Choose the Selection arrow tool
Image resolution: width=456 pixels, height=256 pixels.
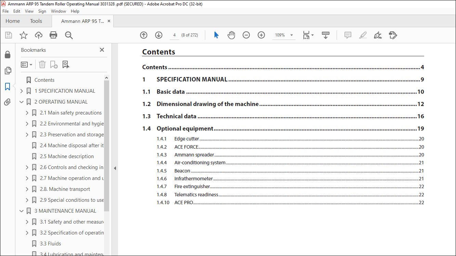[216, 35]
